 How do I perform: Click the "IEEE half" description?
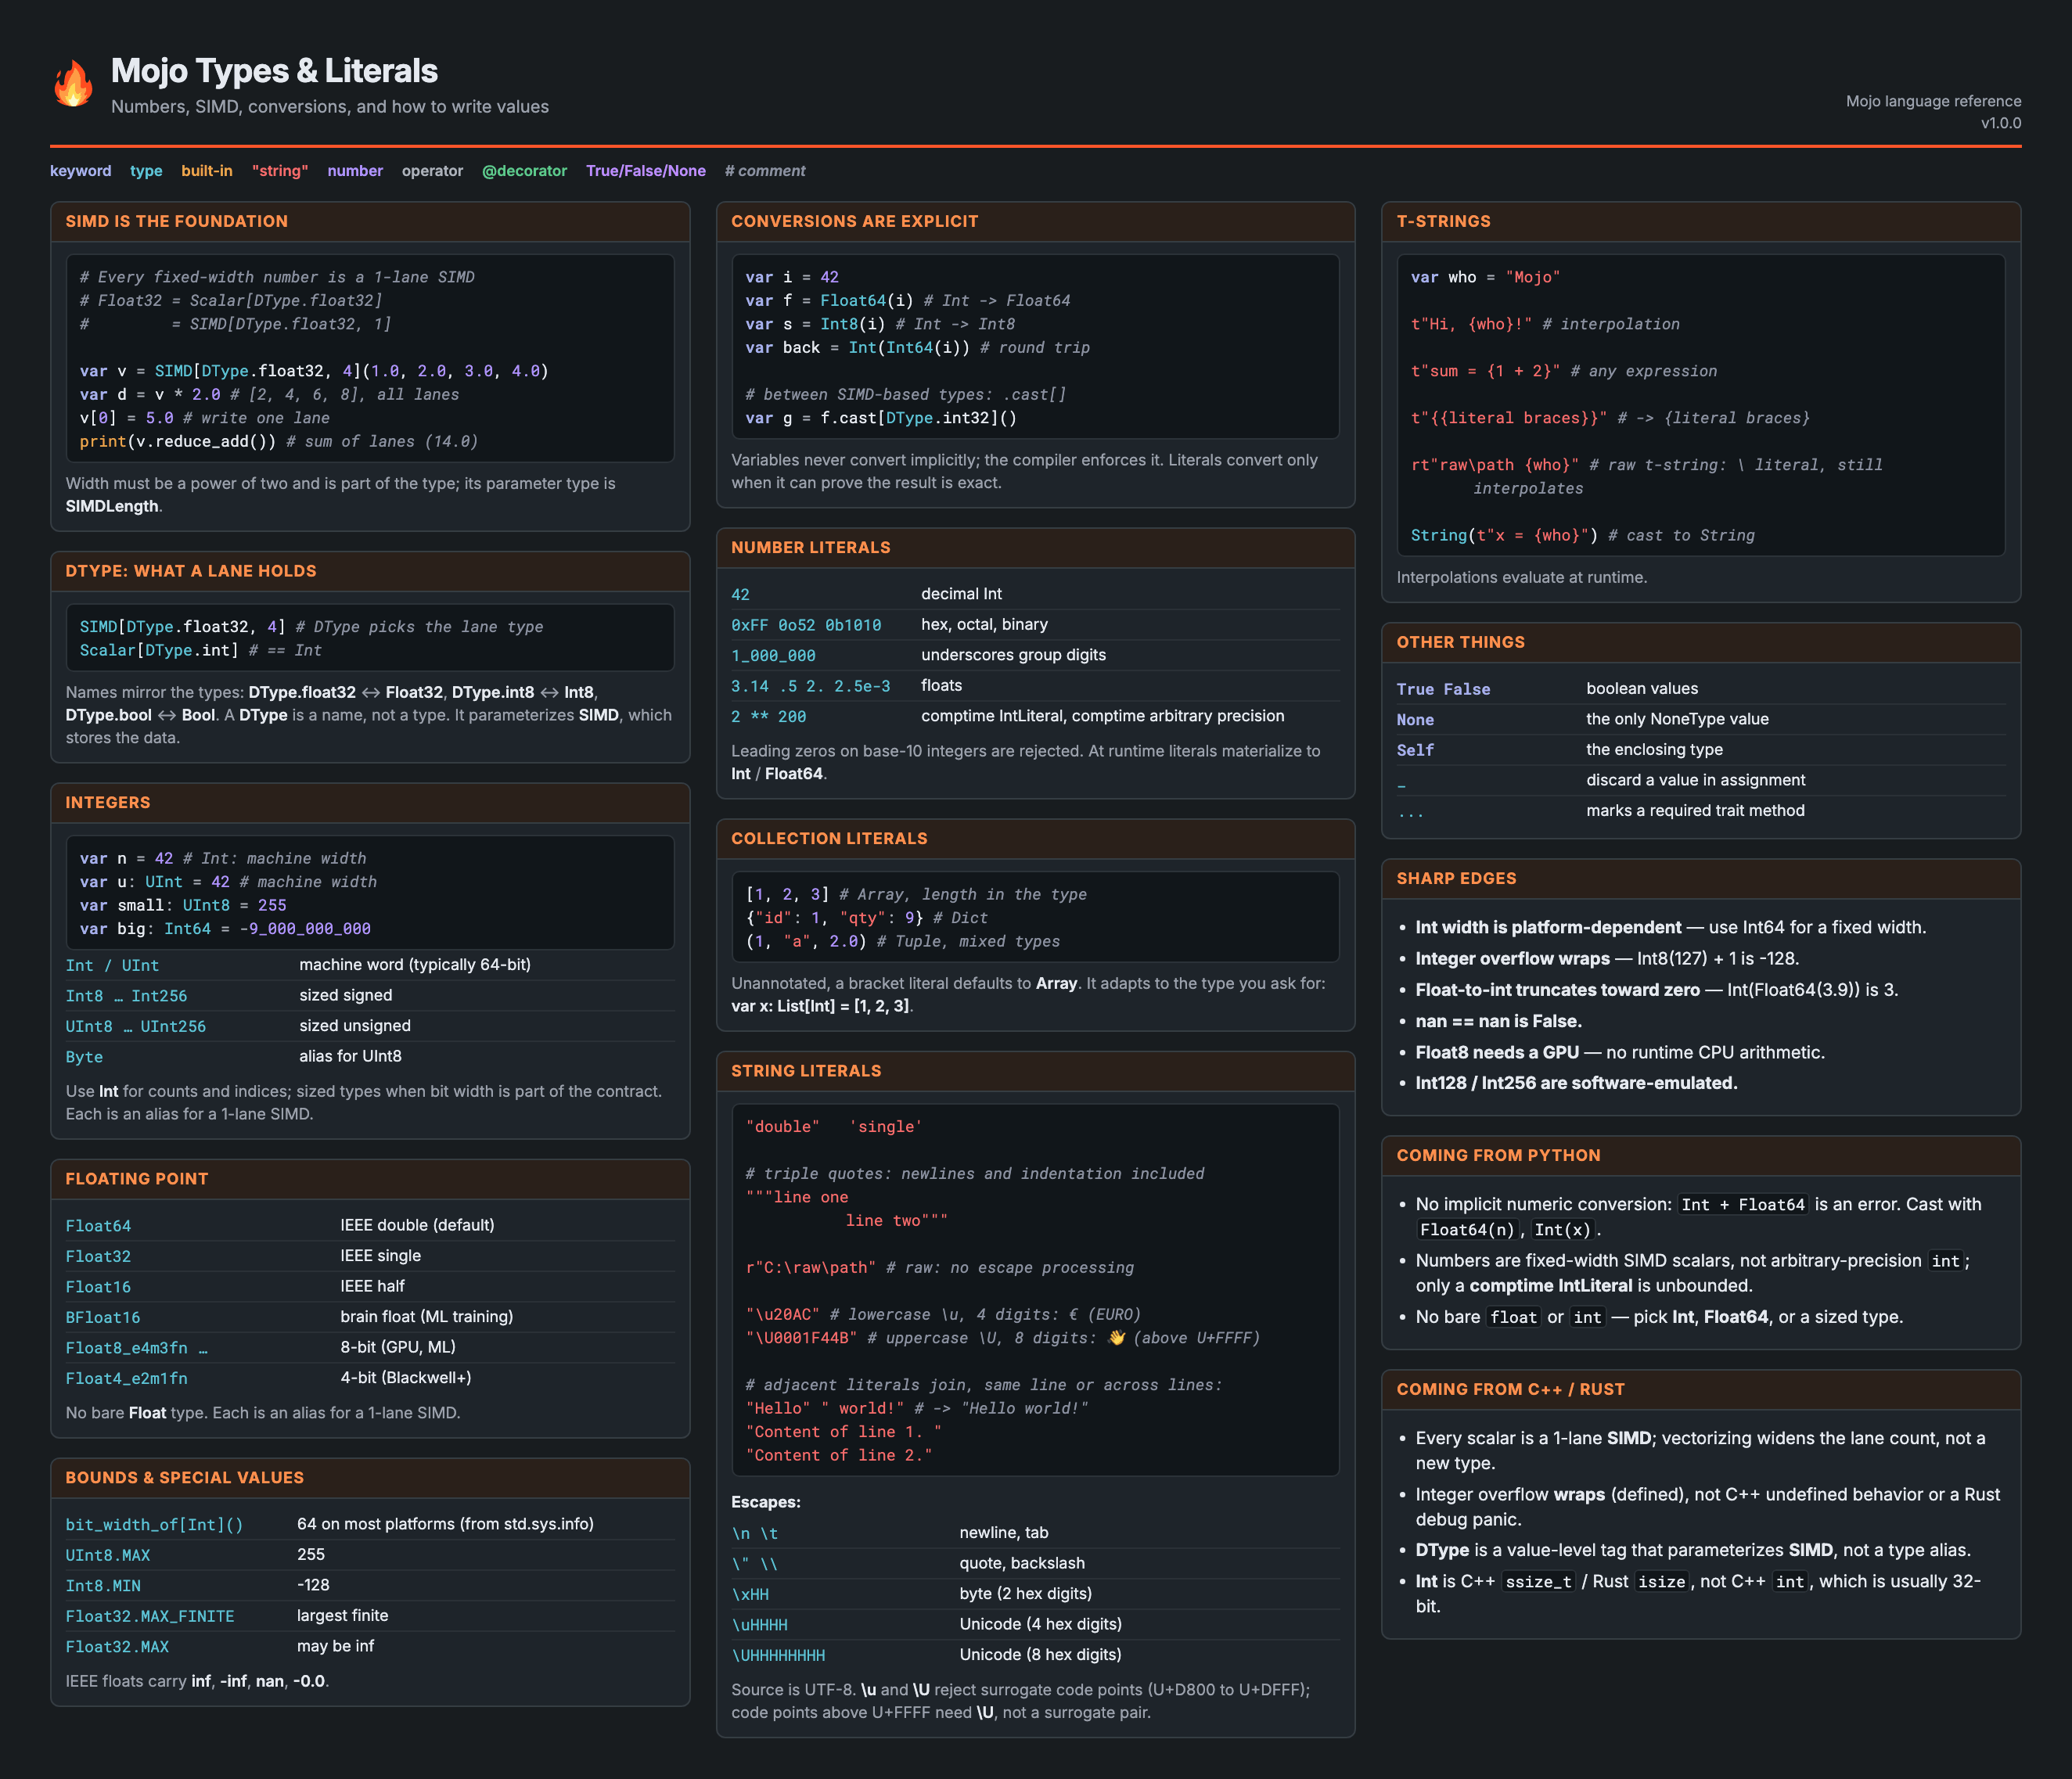pyautogui.click(x=373, y=1287)
